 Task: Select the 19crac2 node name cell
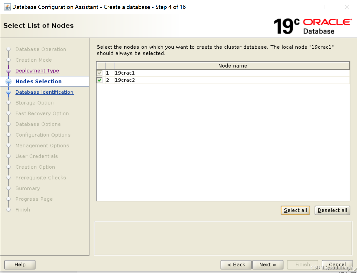(x=232, y=80)
